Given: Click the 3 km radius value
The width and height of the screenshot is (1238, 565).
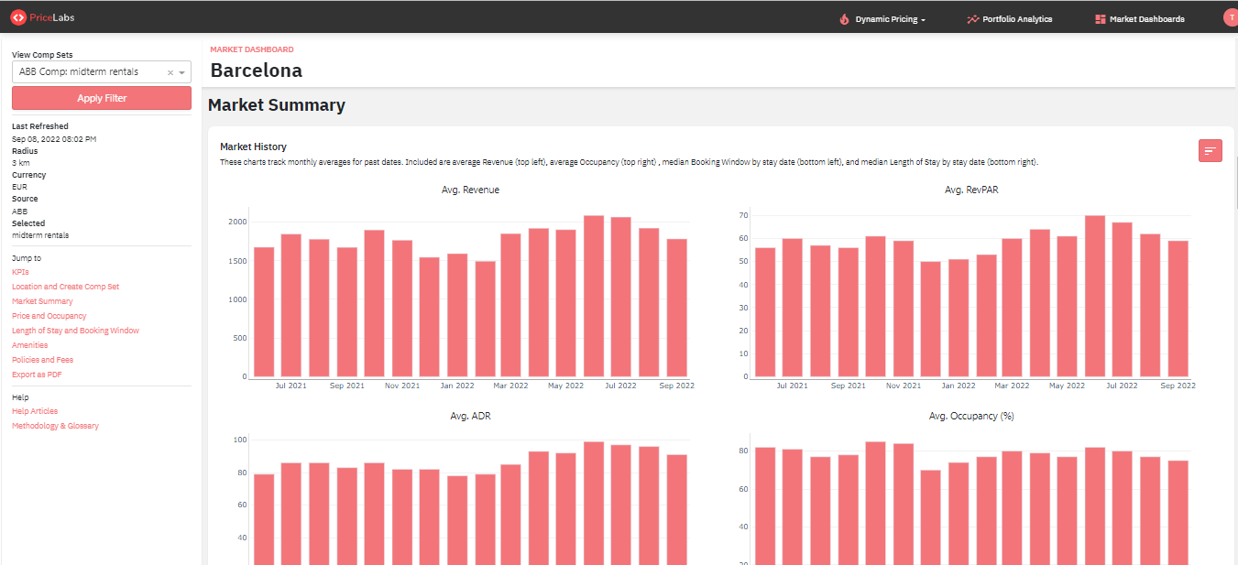Looking at the screenshot, I should pyautogui.click(x=19, y=163).
